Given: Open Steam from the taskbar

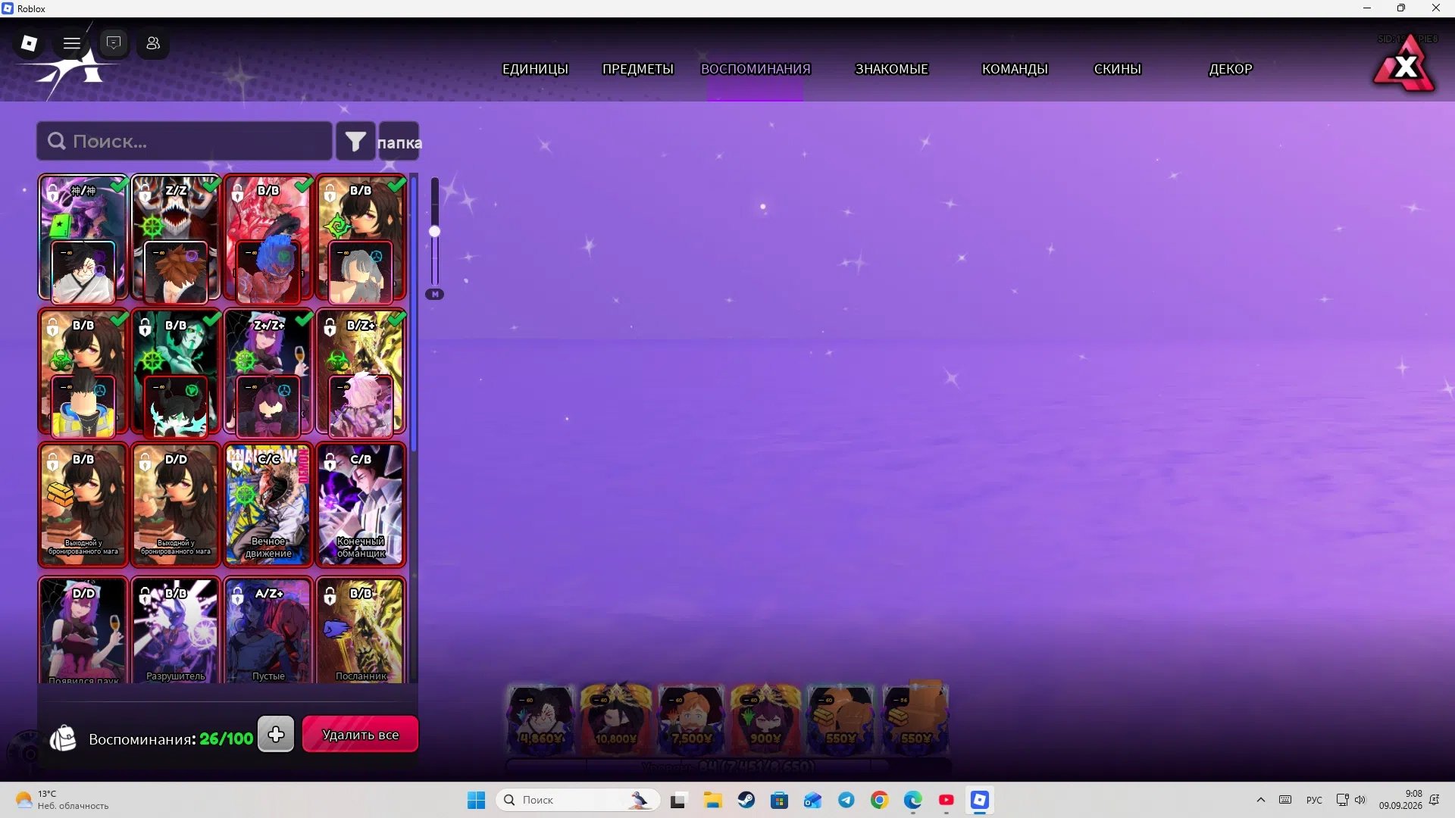Looking at the screenshot, I should coord(746,800).
